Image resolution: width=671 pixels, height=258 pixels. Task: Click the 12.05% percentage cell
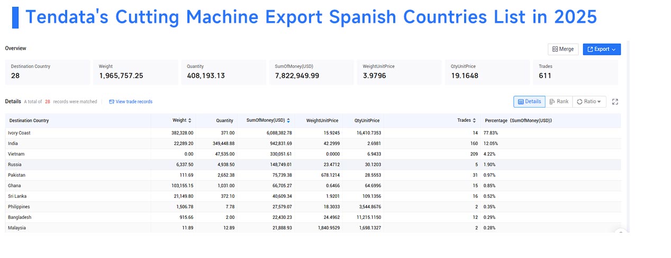(491, 144)
